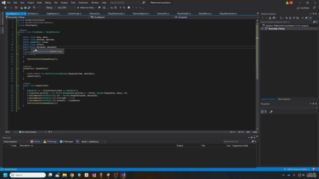Switch to the SkyObject.cs tab
The width and height of the screenshot is (319, 179).
(x=33, y=13)
